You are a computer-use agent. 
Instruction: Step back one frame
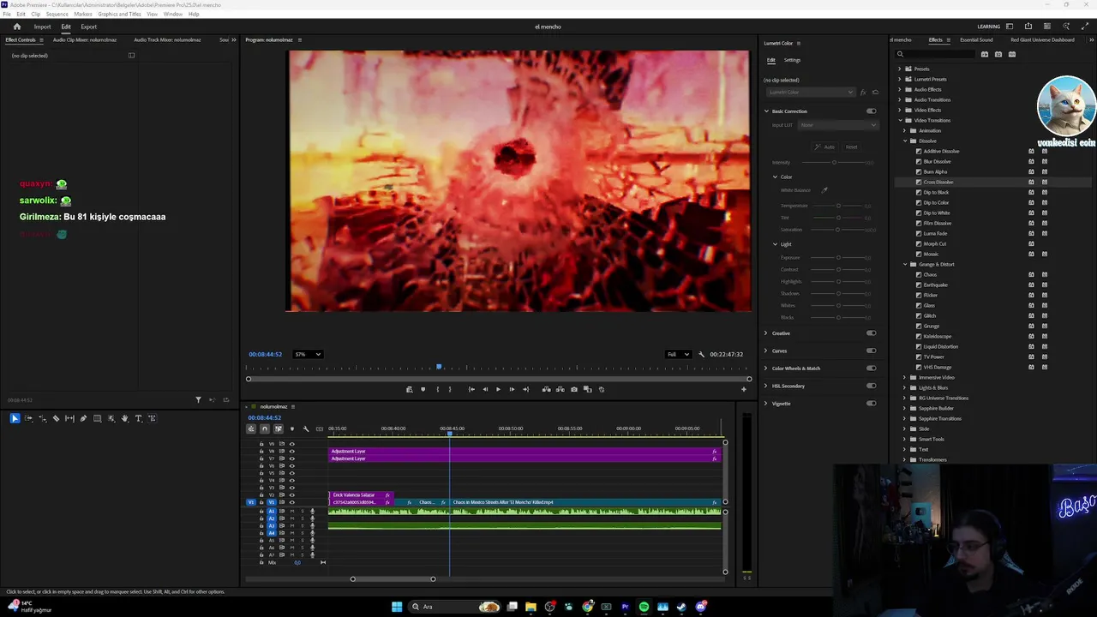click(485, 389)
